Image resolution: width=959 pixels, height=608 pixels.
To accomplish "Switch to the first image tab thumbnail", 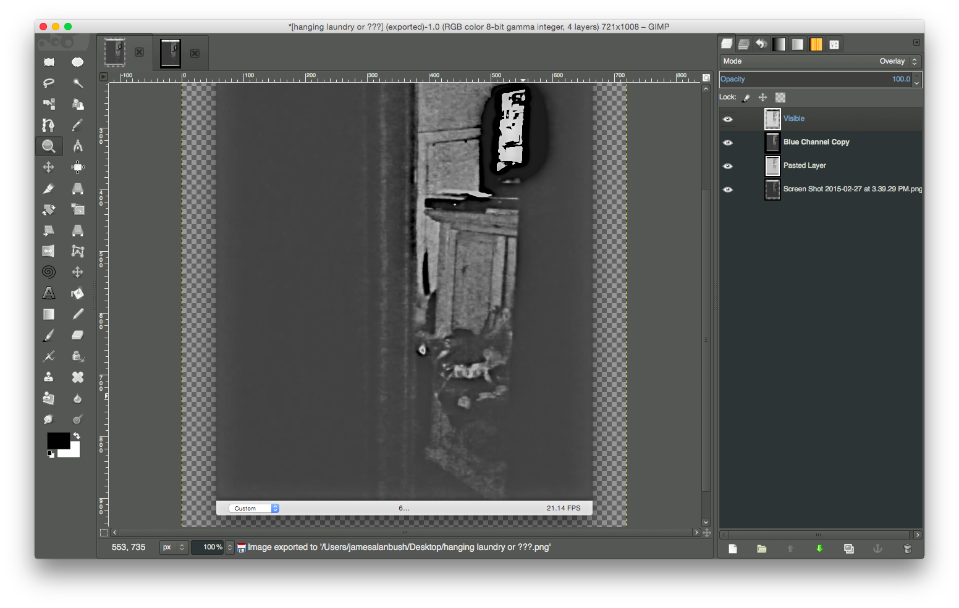I will (x=115, y=52).
